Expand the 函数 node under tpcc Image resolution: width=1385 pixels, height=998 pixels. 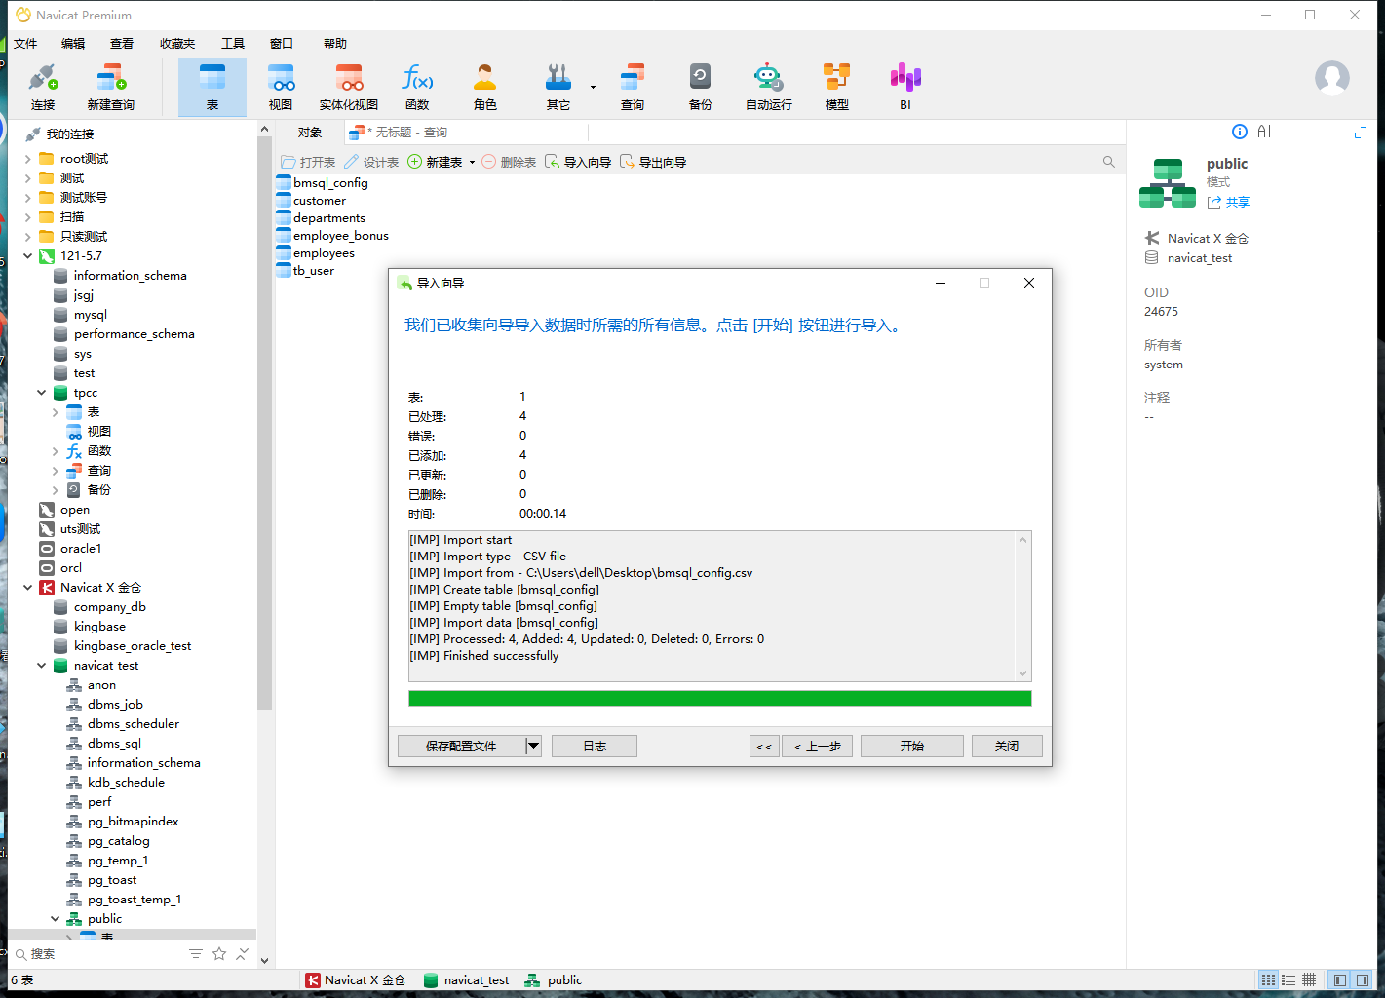pyautogui.click(x=55, y=451)
